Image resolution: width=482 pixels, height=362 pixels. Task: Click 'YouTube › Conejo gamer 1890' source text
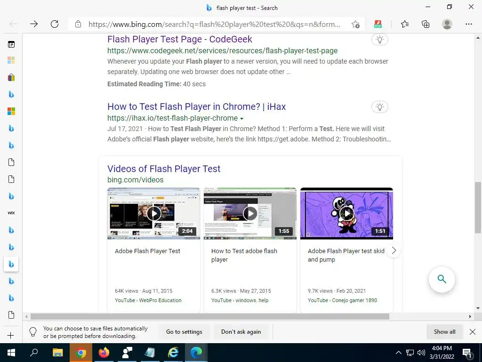pyautogui.click(x=343, y=300)
